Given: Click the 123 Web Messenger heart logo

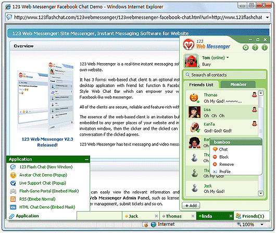Looking at the screenshot, I should (x=189, y=44).
